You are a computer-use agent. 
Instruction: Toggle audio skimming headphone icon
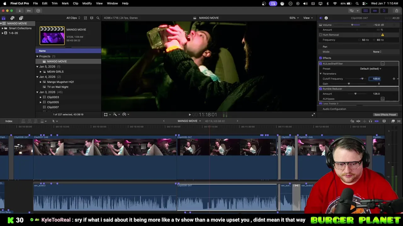point(370,121)
